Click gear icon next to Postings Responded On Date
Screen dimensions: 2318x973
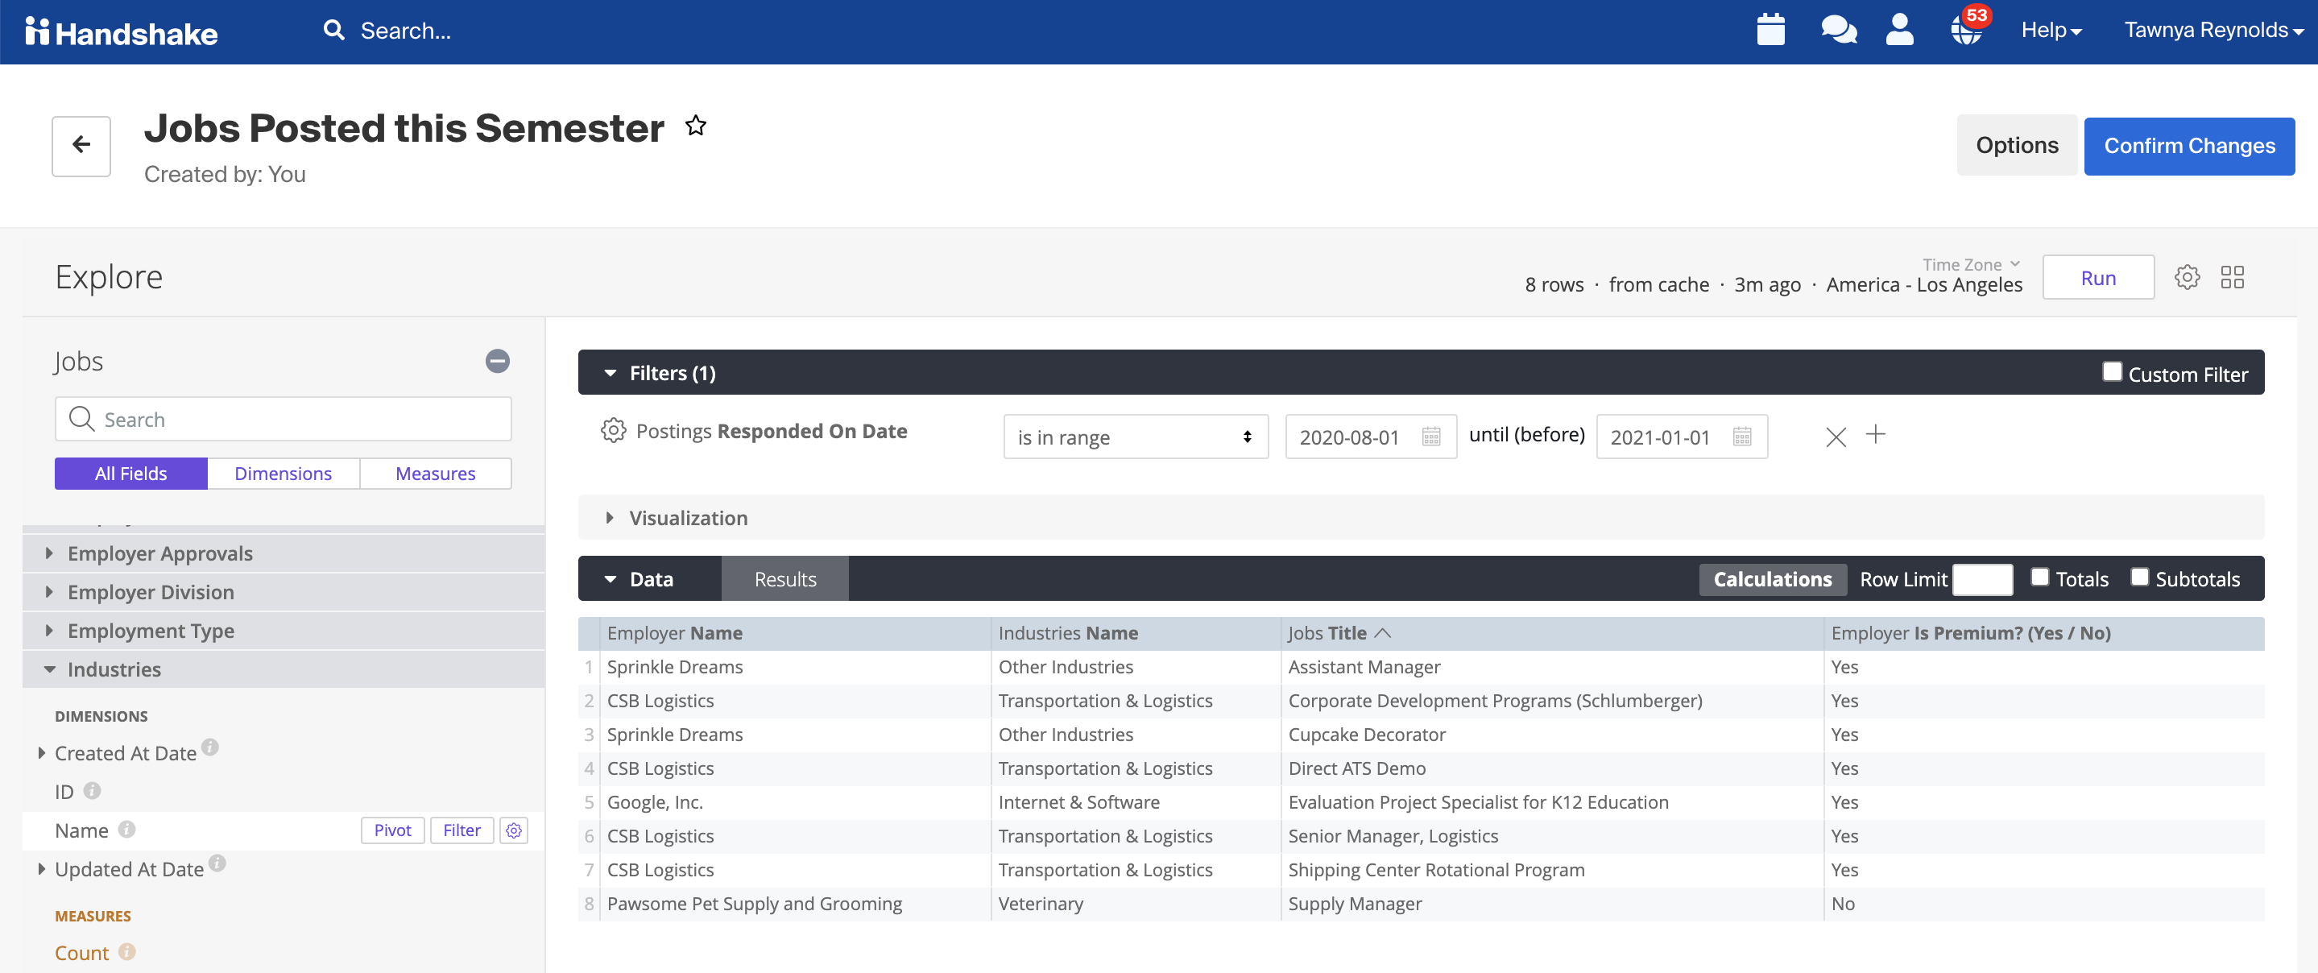point(613,430)
